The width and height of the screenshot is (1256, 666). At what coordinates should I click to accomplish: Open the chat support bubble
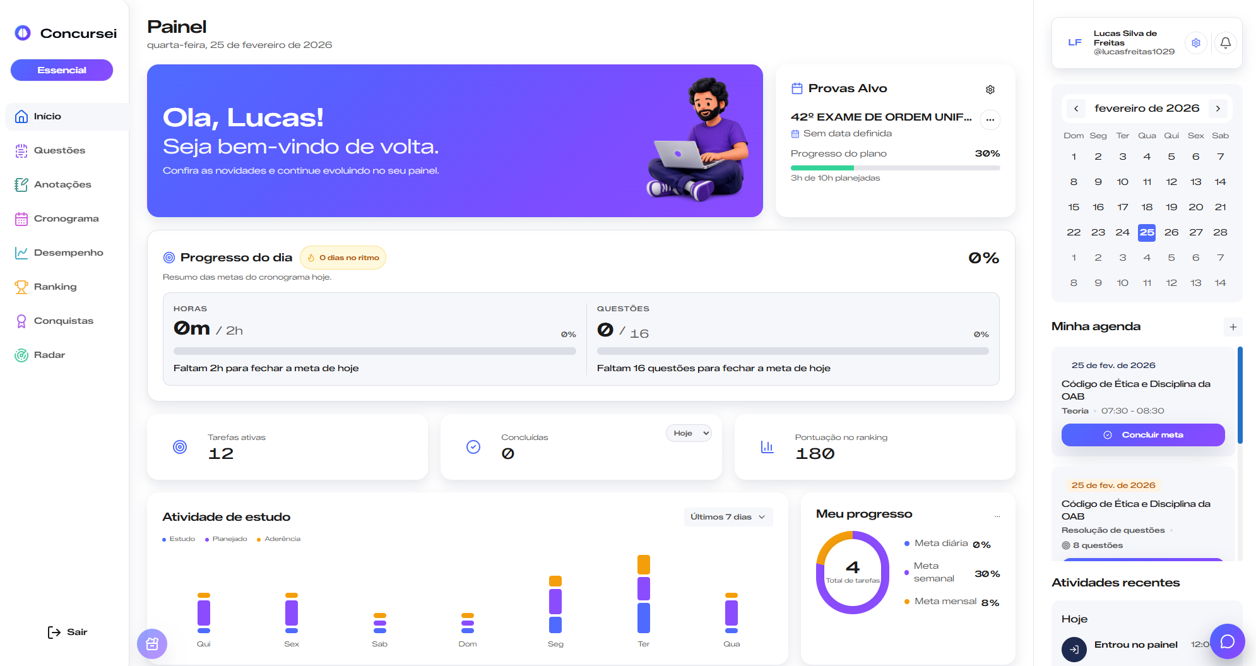[x=1227, y=641]
